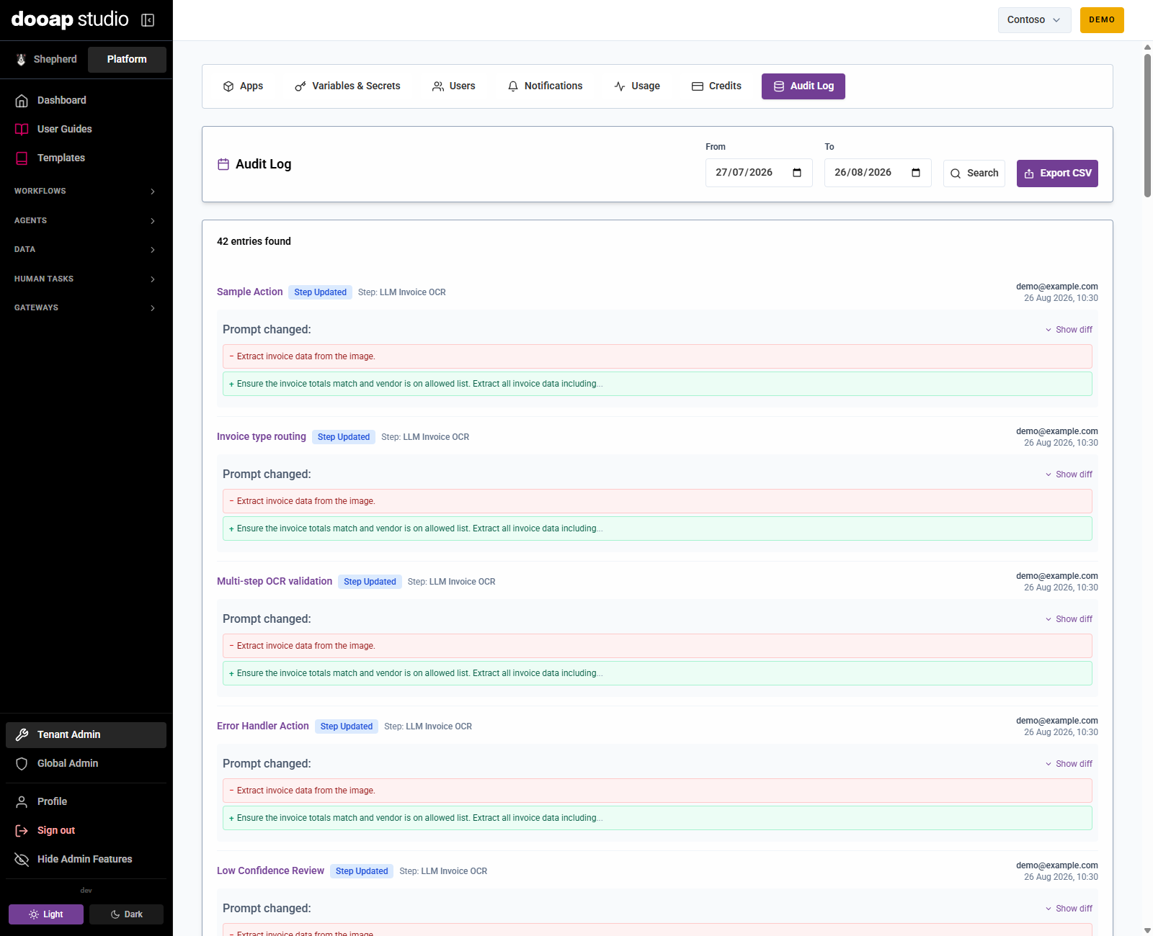Image resolution: width=1153 pixels, height=936 pixels.
Task: Show diff for Multi-step OCR validation entry
Action: 1069,619
